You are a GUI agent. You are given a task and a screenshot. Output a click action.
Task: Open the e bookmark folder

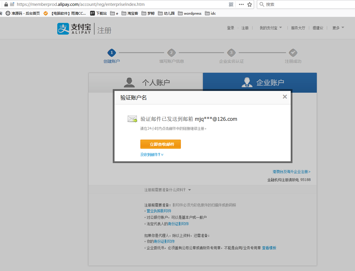point(114,13)
